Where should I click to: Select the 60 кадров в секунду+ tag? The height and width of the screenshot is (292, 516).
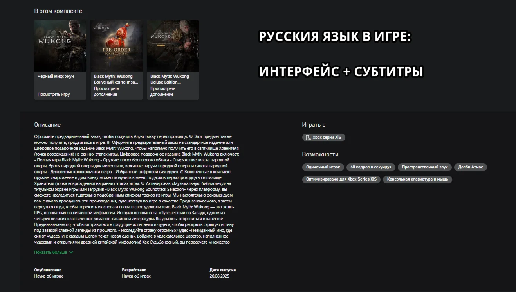(371, 167)
